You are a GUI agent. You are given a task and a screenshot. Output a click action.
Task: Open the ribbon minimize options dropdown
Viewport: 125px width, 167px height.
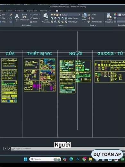pyautogui.click(x=59, y=11)
